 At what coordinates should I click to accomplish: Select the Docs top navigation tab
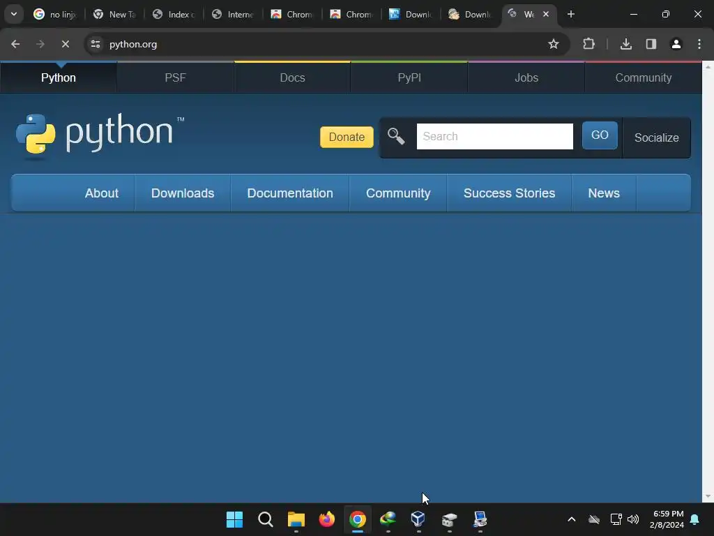(x=292, y=77)
